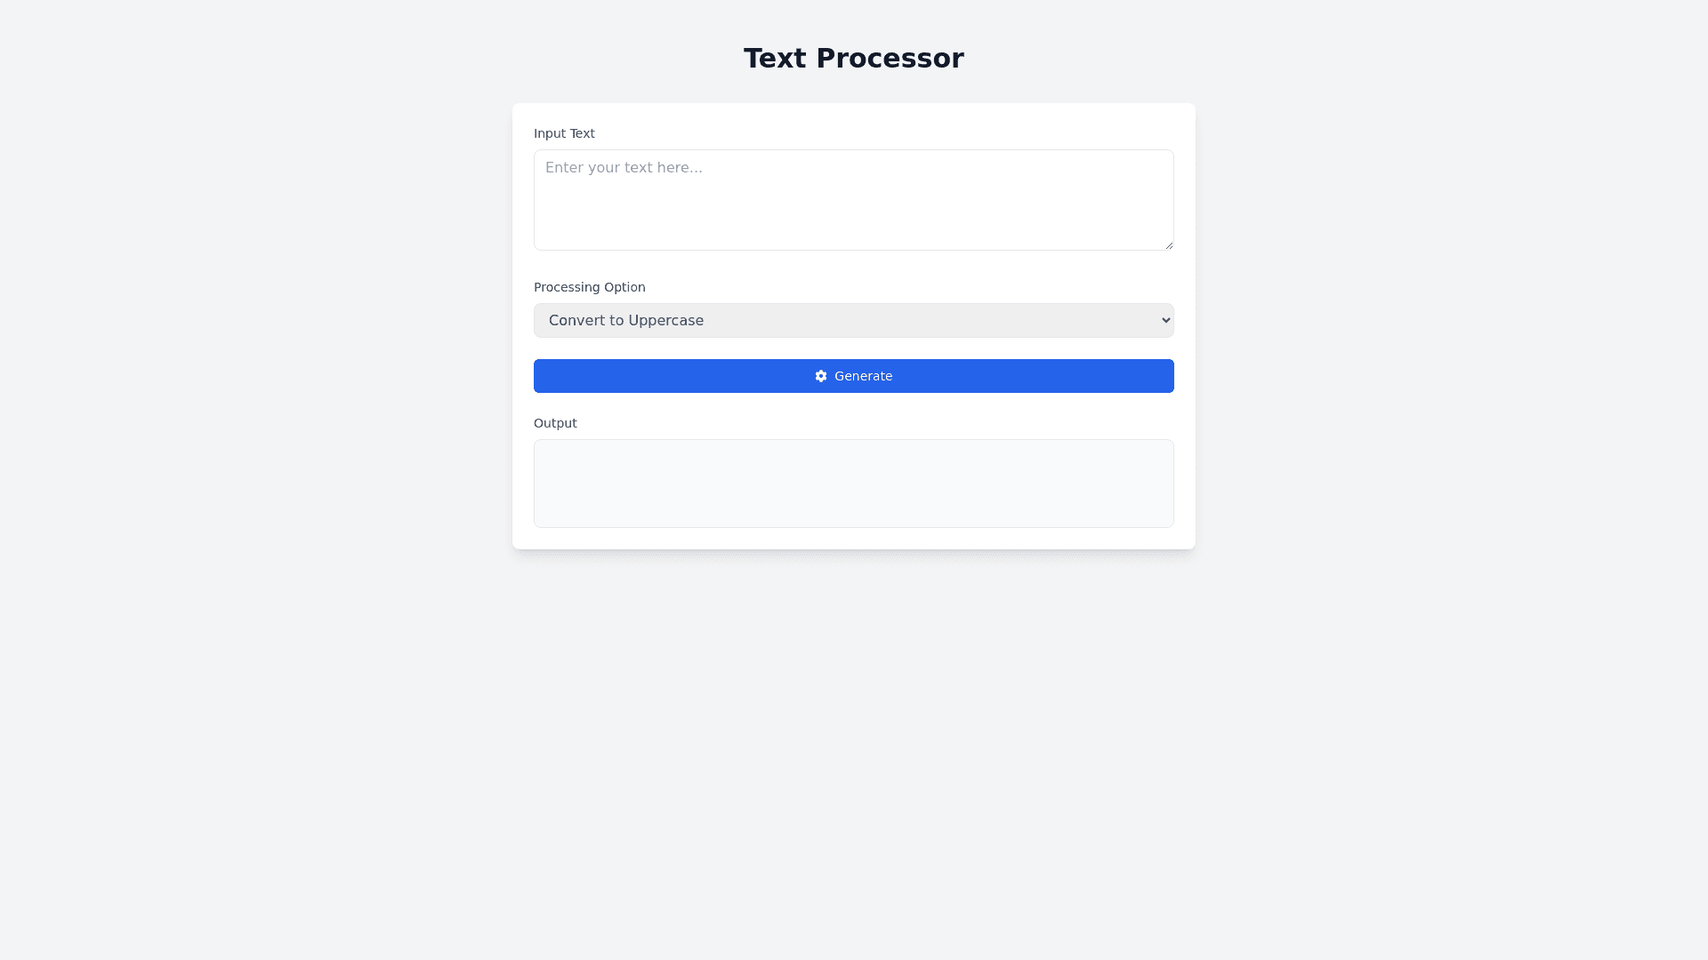Focus the Input Text textarea
The width and height of the screenshot is (1708, 960).
(853, 200)
